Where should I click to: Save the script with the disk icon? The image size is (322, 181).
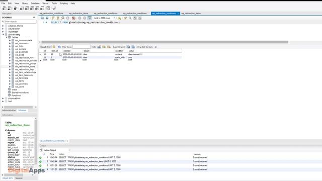click(47, 18)
